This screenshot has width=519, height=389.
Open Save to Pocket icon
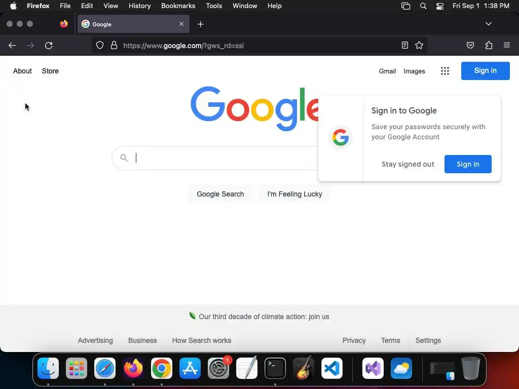point(470,45)
